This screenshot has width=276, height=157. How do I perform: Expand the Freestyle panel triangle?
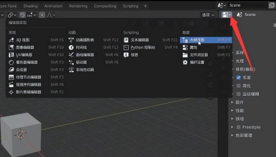pyautogui.click(x=232, y=127)
